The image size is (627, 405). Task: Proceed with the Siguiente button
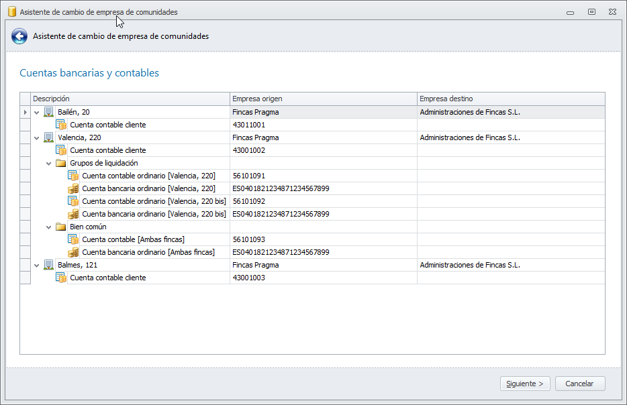525,384
